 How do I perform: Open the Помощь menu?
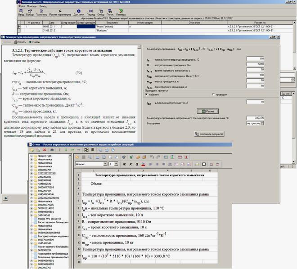coord(32,7)
